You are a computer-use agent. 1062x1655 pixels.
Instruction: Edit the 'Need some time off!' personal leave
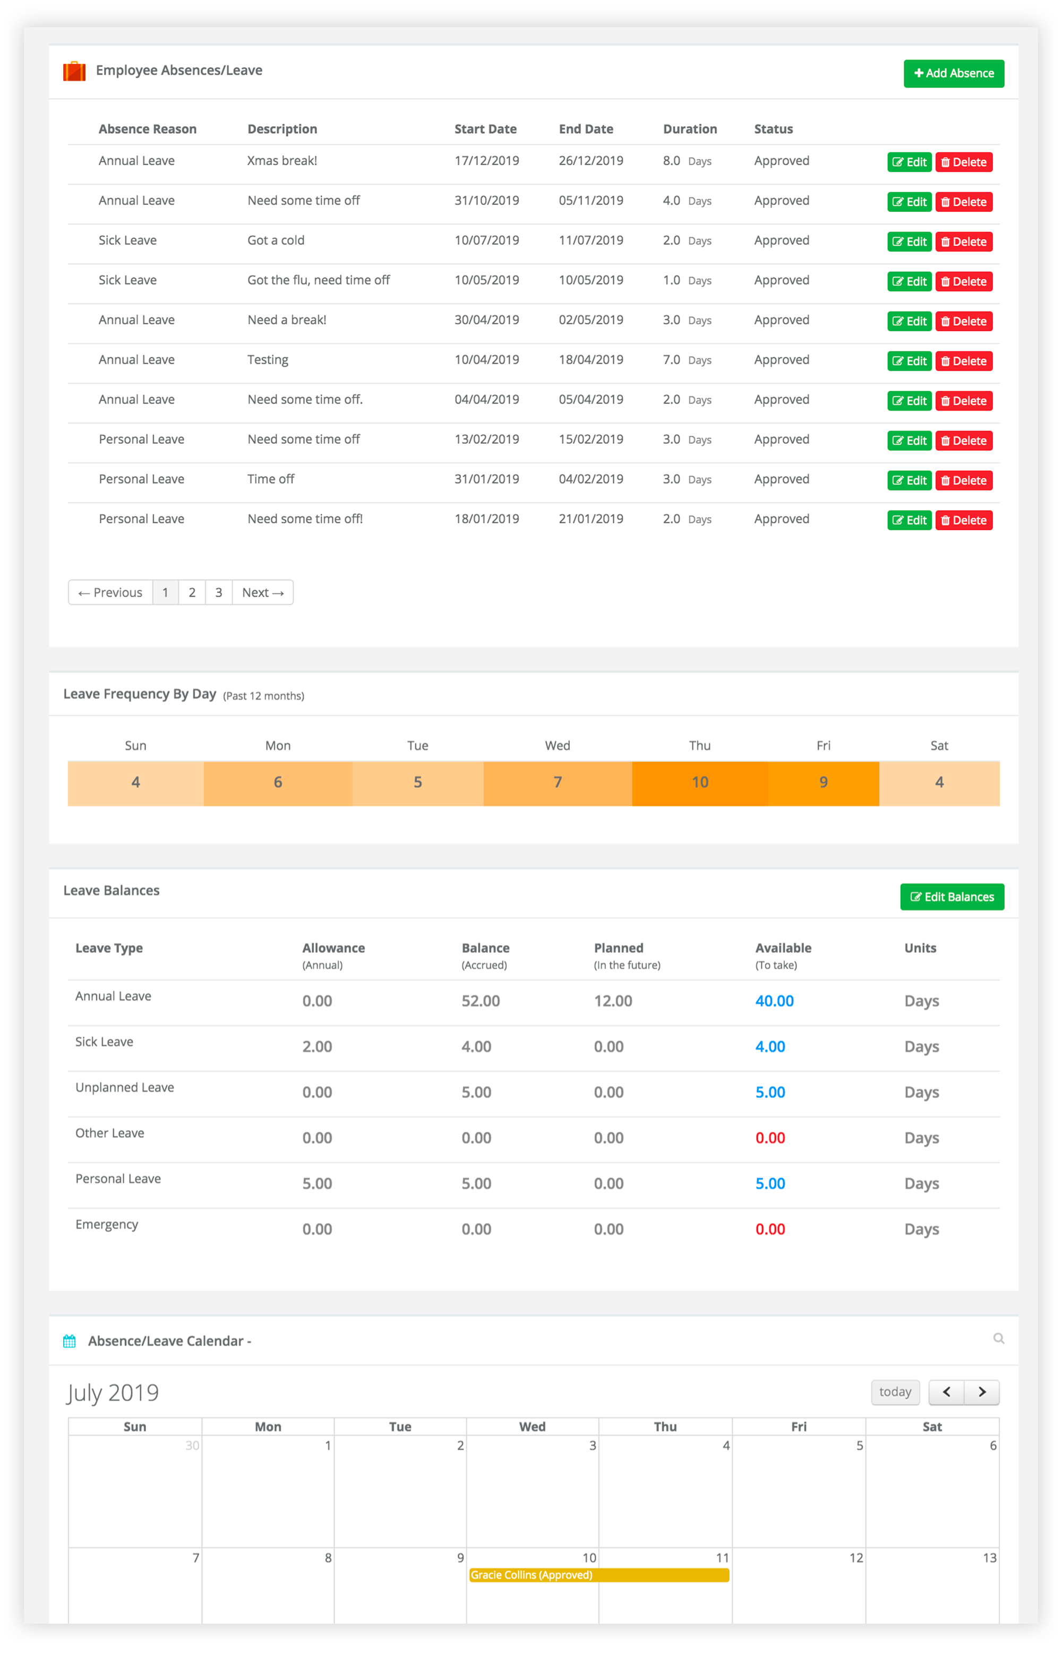coord(909,520)
